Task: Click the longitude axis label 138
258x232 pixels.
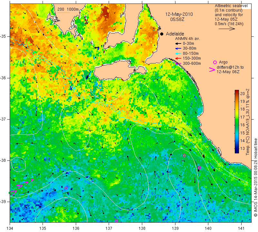Action: click(142, 228)
